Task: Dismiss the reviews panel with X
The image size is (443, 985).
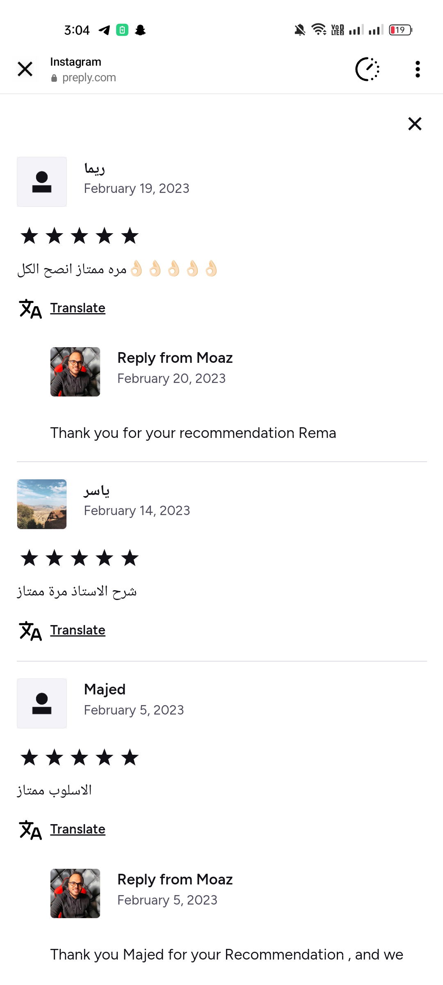Action: pyautogui.click(x=415, y=124)
